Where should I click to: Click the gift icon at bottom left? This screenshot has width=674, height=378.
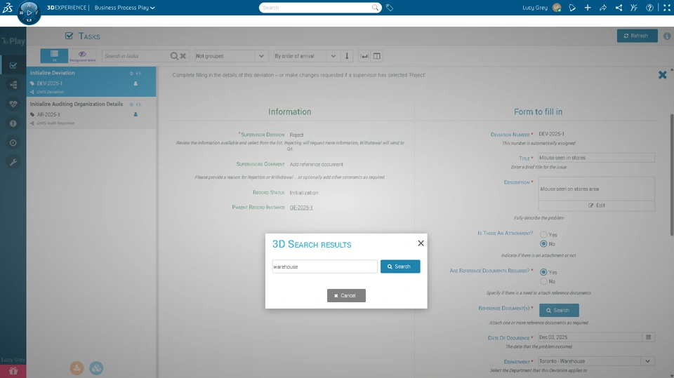point(13,371)
